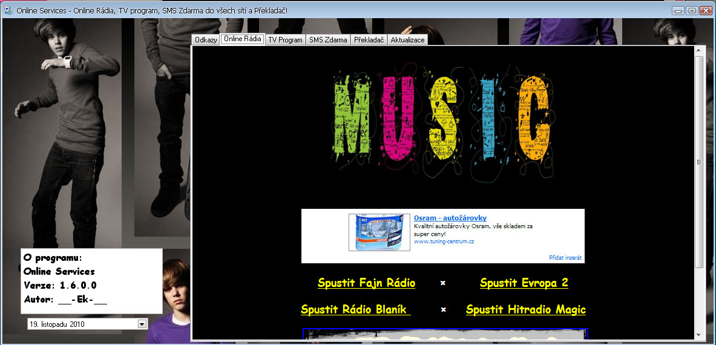
Task: Start the Spustit Evropa 2 link
Action: pos(524,283)
